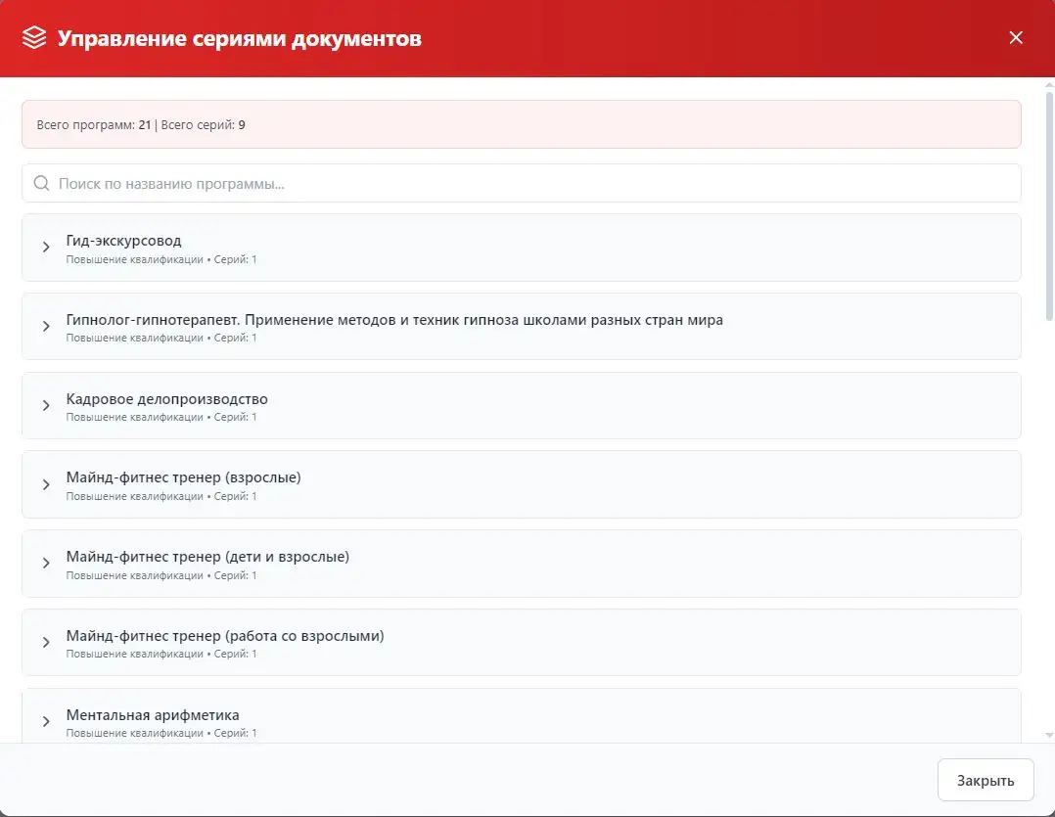Select the Гипнолог-гипнотерапевт program title
Image resolution: width=1055 pixels, height=817 pixels.
[394, 320]
